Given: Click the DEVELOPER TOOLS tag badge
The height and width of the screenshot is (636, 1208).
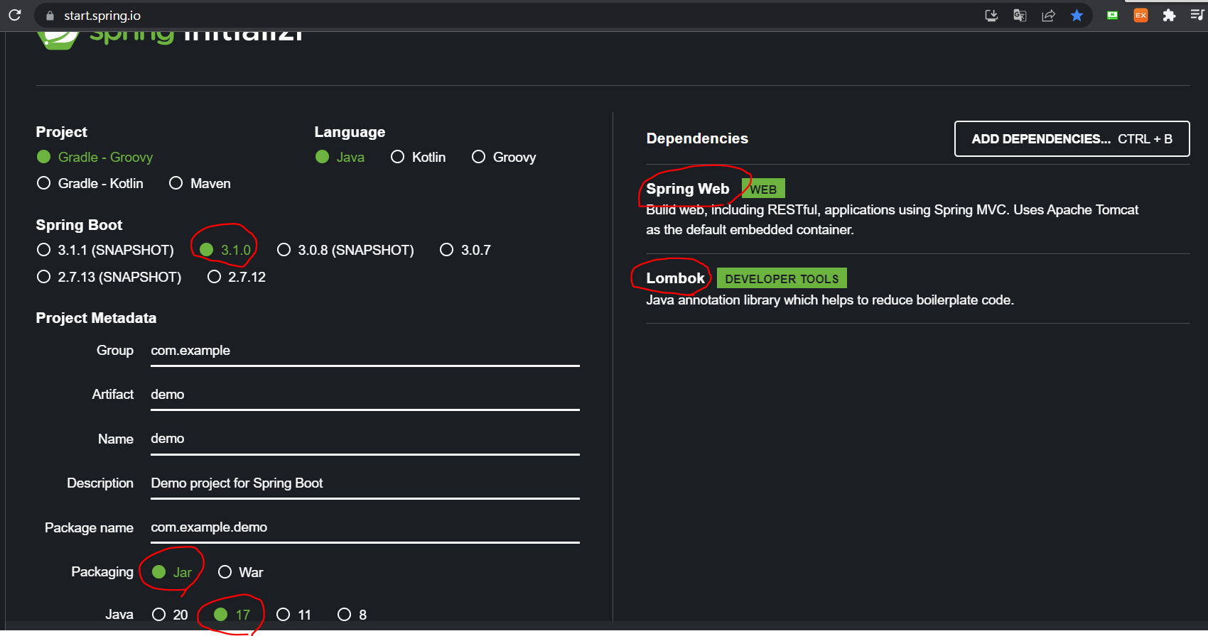Looking at the screenshot, I should tap(782, 278).
